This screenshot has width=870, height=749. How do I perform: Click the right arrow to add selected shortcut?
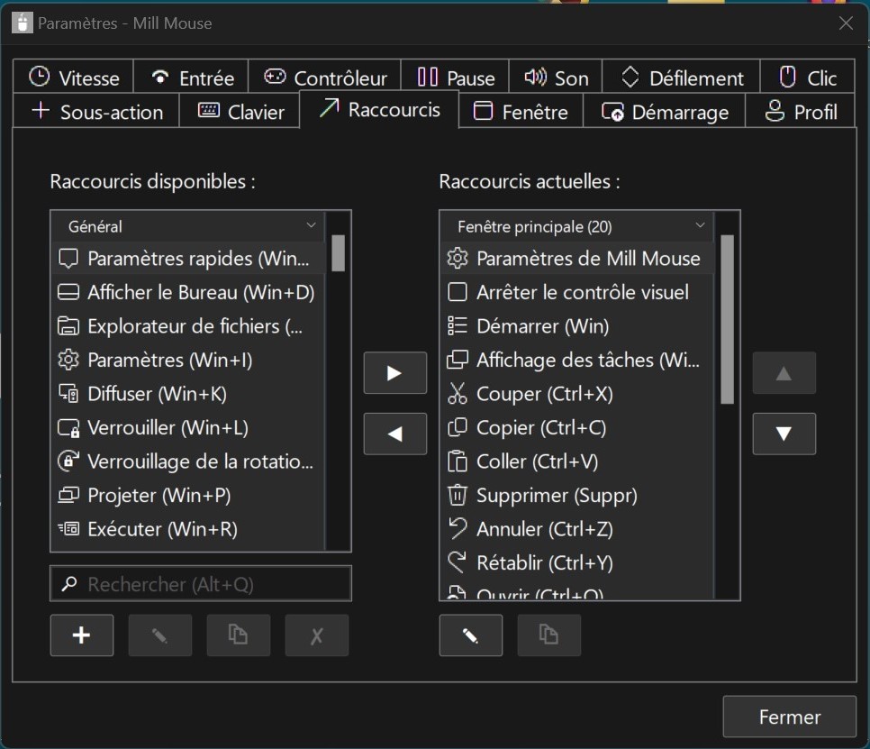[394, 372]
